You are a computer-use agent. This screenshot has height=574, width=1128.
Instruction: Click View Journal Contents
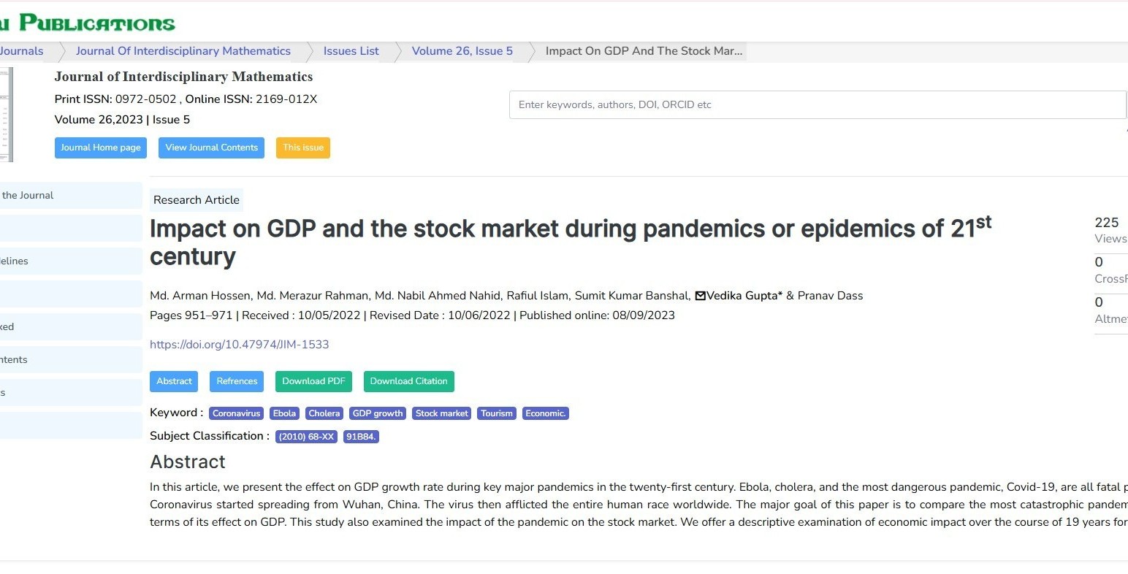(210, 148)
